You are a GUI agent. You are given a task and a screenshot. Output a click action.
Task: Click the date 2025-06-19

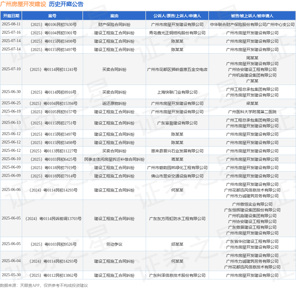tap(11, 111)
